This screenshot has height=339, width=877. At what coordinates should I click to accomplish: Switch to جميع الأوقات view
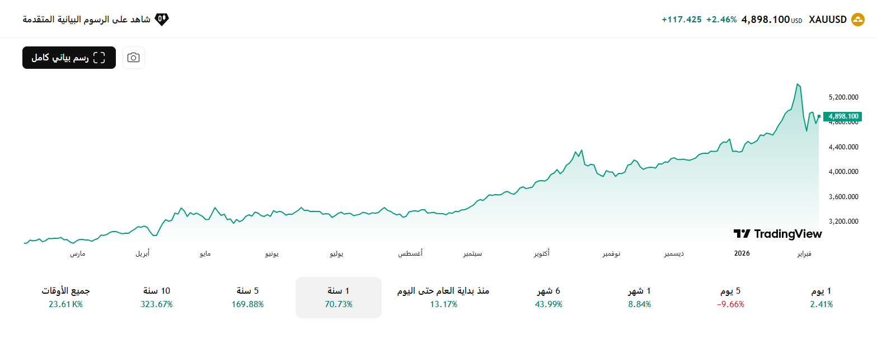point(64,298)
